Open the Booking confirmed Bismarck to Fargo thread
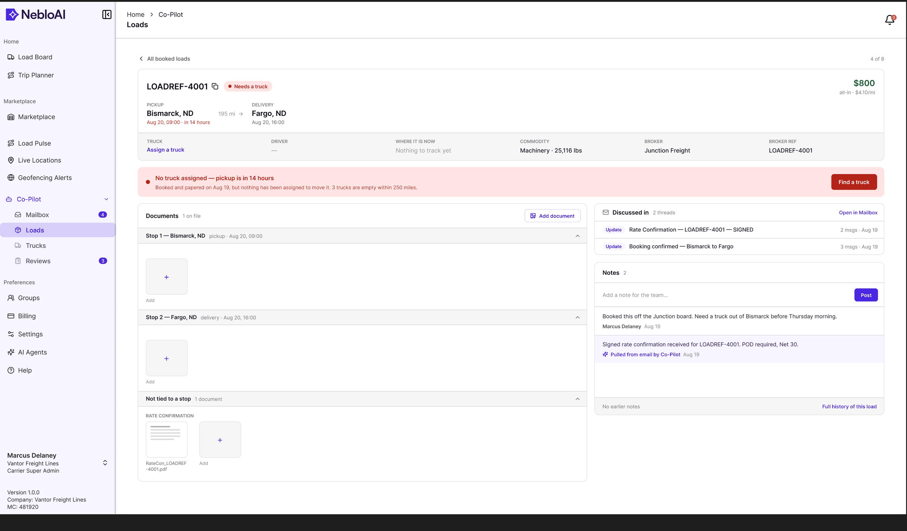The height and width of the screenshot is (531, 907). 739,247
